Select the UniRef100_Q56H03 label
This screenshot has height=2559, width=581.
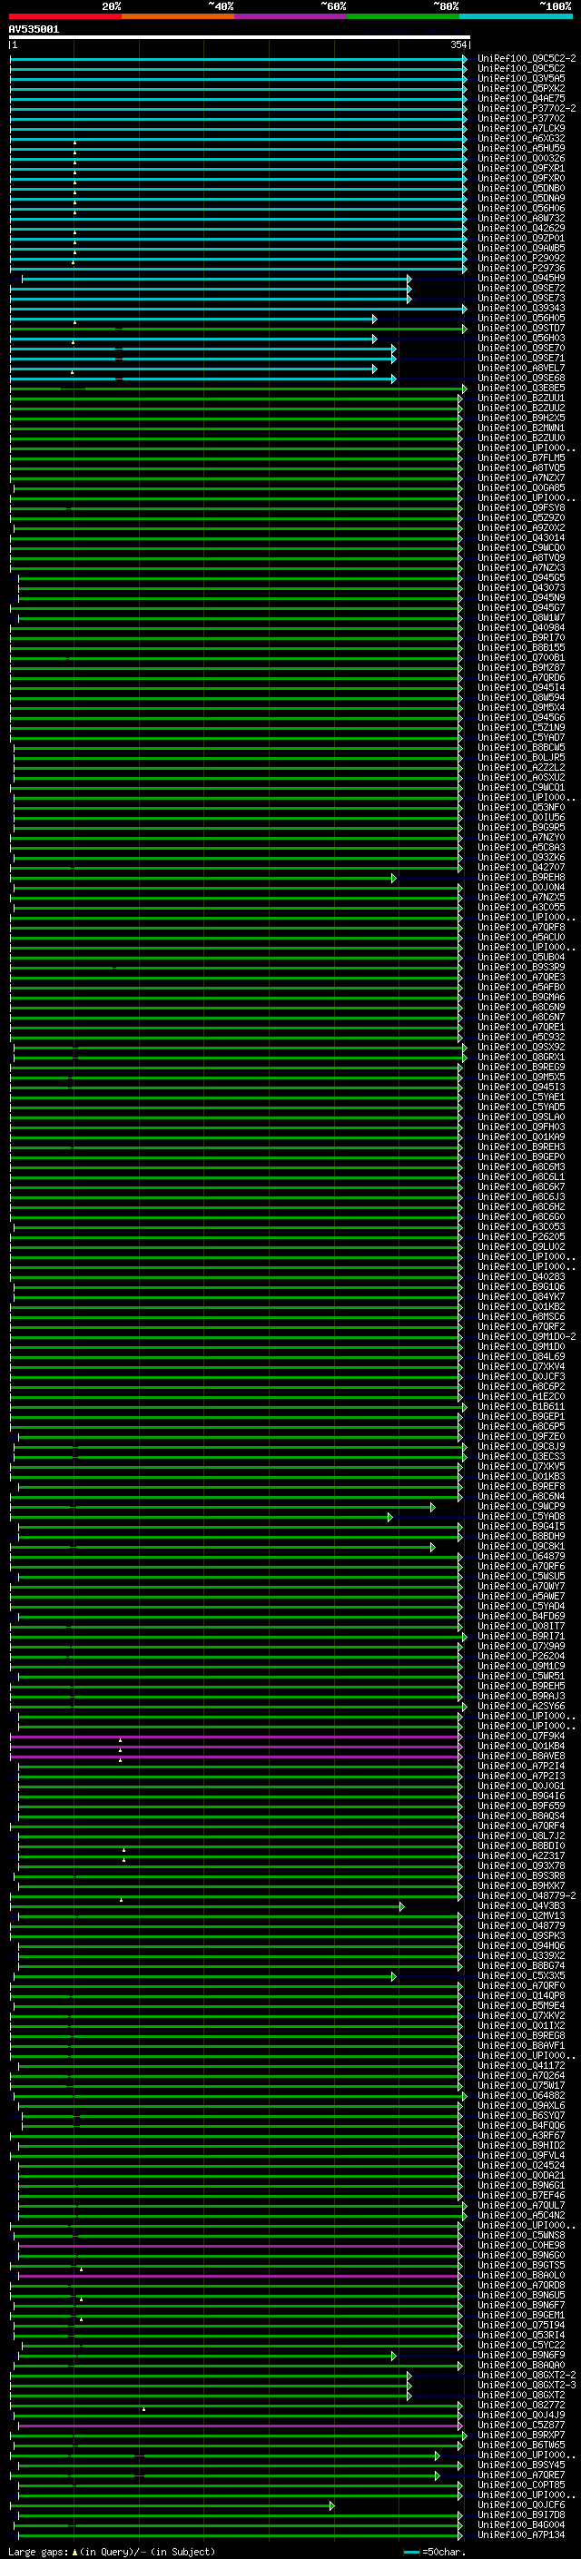click(521, 338)
